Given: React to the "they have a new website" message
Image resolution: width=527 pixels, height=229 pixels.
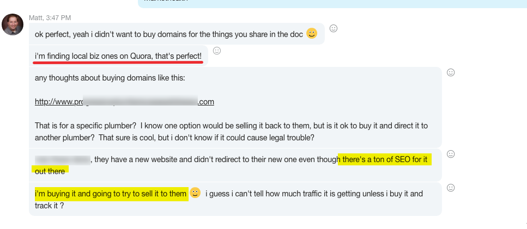Looking at the screenshot, I should pos(451,154).
